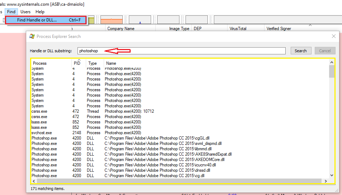342x195 pixels.
Task: Click the horizontal scroll-right arrow
Action: 325,181
